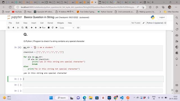Open the cell type Code dropdown
This screenshot has height=101, width=180.
(x=67, y=28)
